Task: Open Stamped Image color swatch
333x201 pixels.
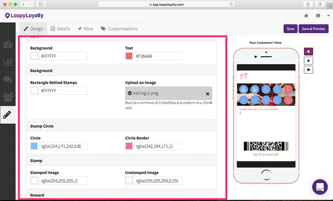Action: click(x=34, y=181)
